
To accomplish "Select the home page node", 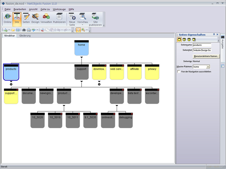I will tap(82, 48).
